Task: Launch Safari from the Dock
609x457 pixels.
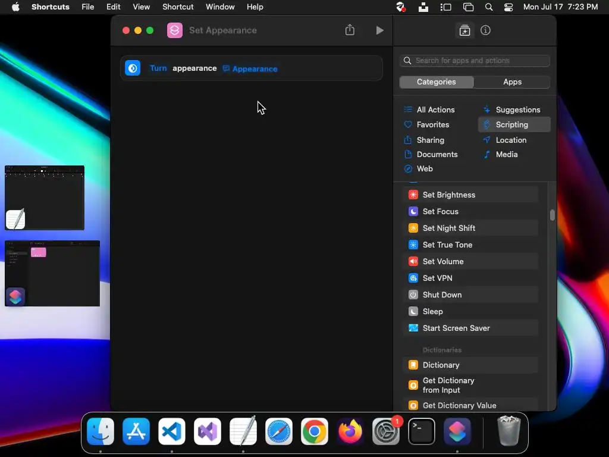Action: coord(279,431)
